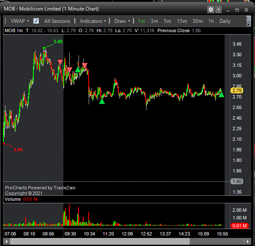Open the chart settings gear icon
Screen dimensions: 255x246
[211, 10]
